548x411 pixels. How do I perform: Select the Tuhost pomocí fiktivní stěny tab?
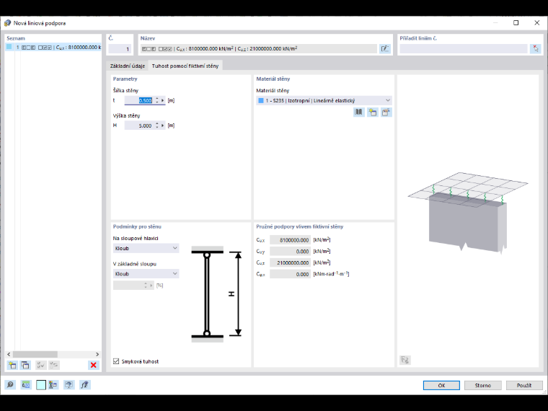[185, 66]
